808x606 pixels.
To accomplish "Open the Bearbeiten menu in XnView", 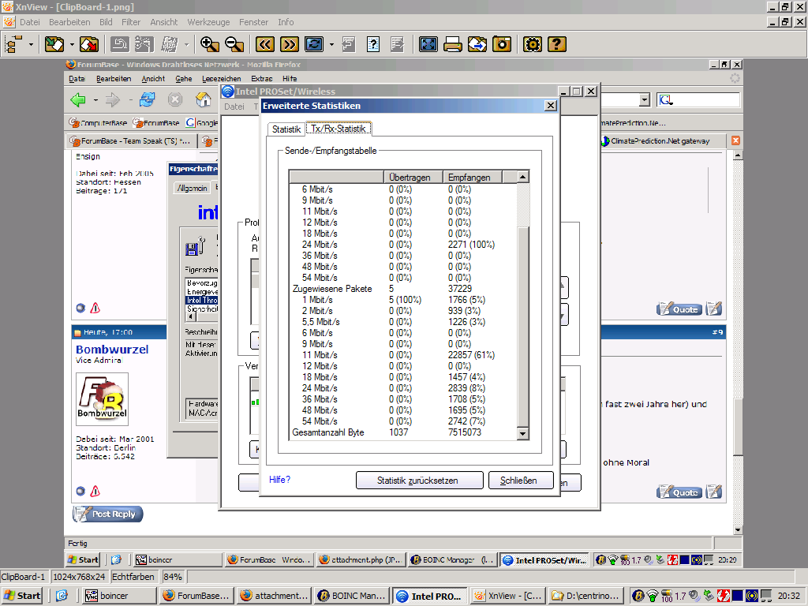I will click(x=69, y=22).
